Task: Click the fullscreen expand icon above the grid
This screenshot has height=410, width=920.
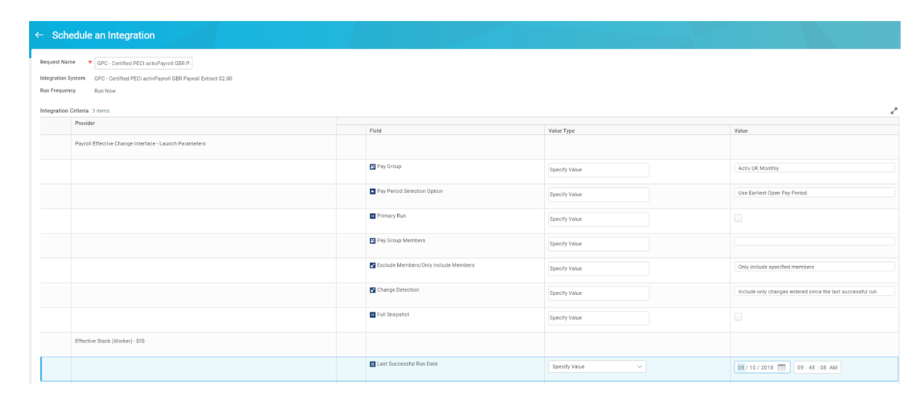Action: coord(895,111)
